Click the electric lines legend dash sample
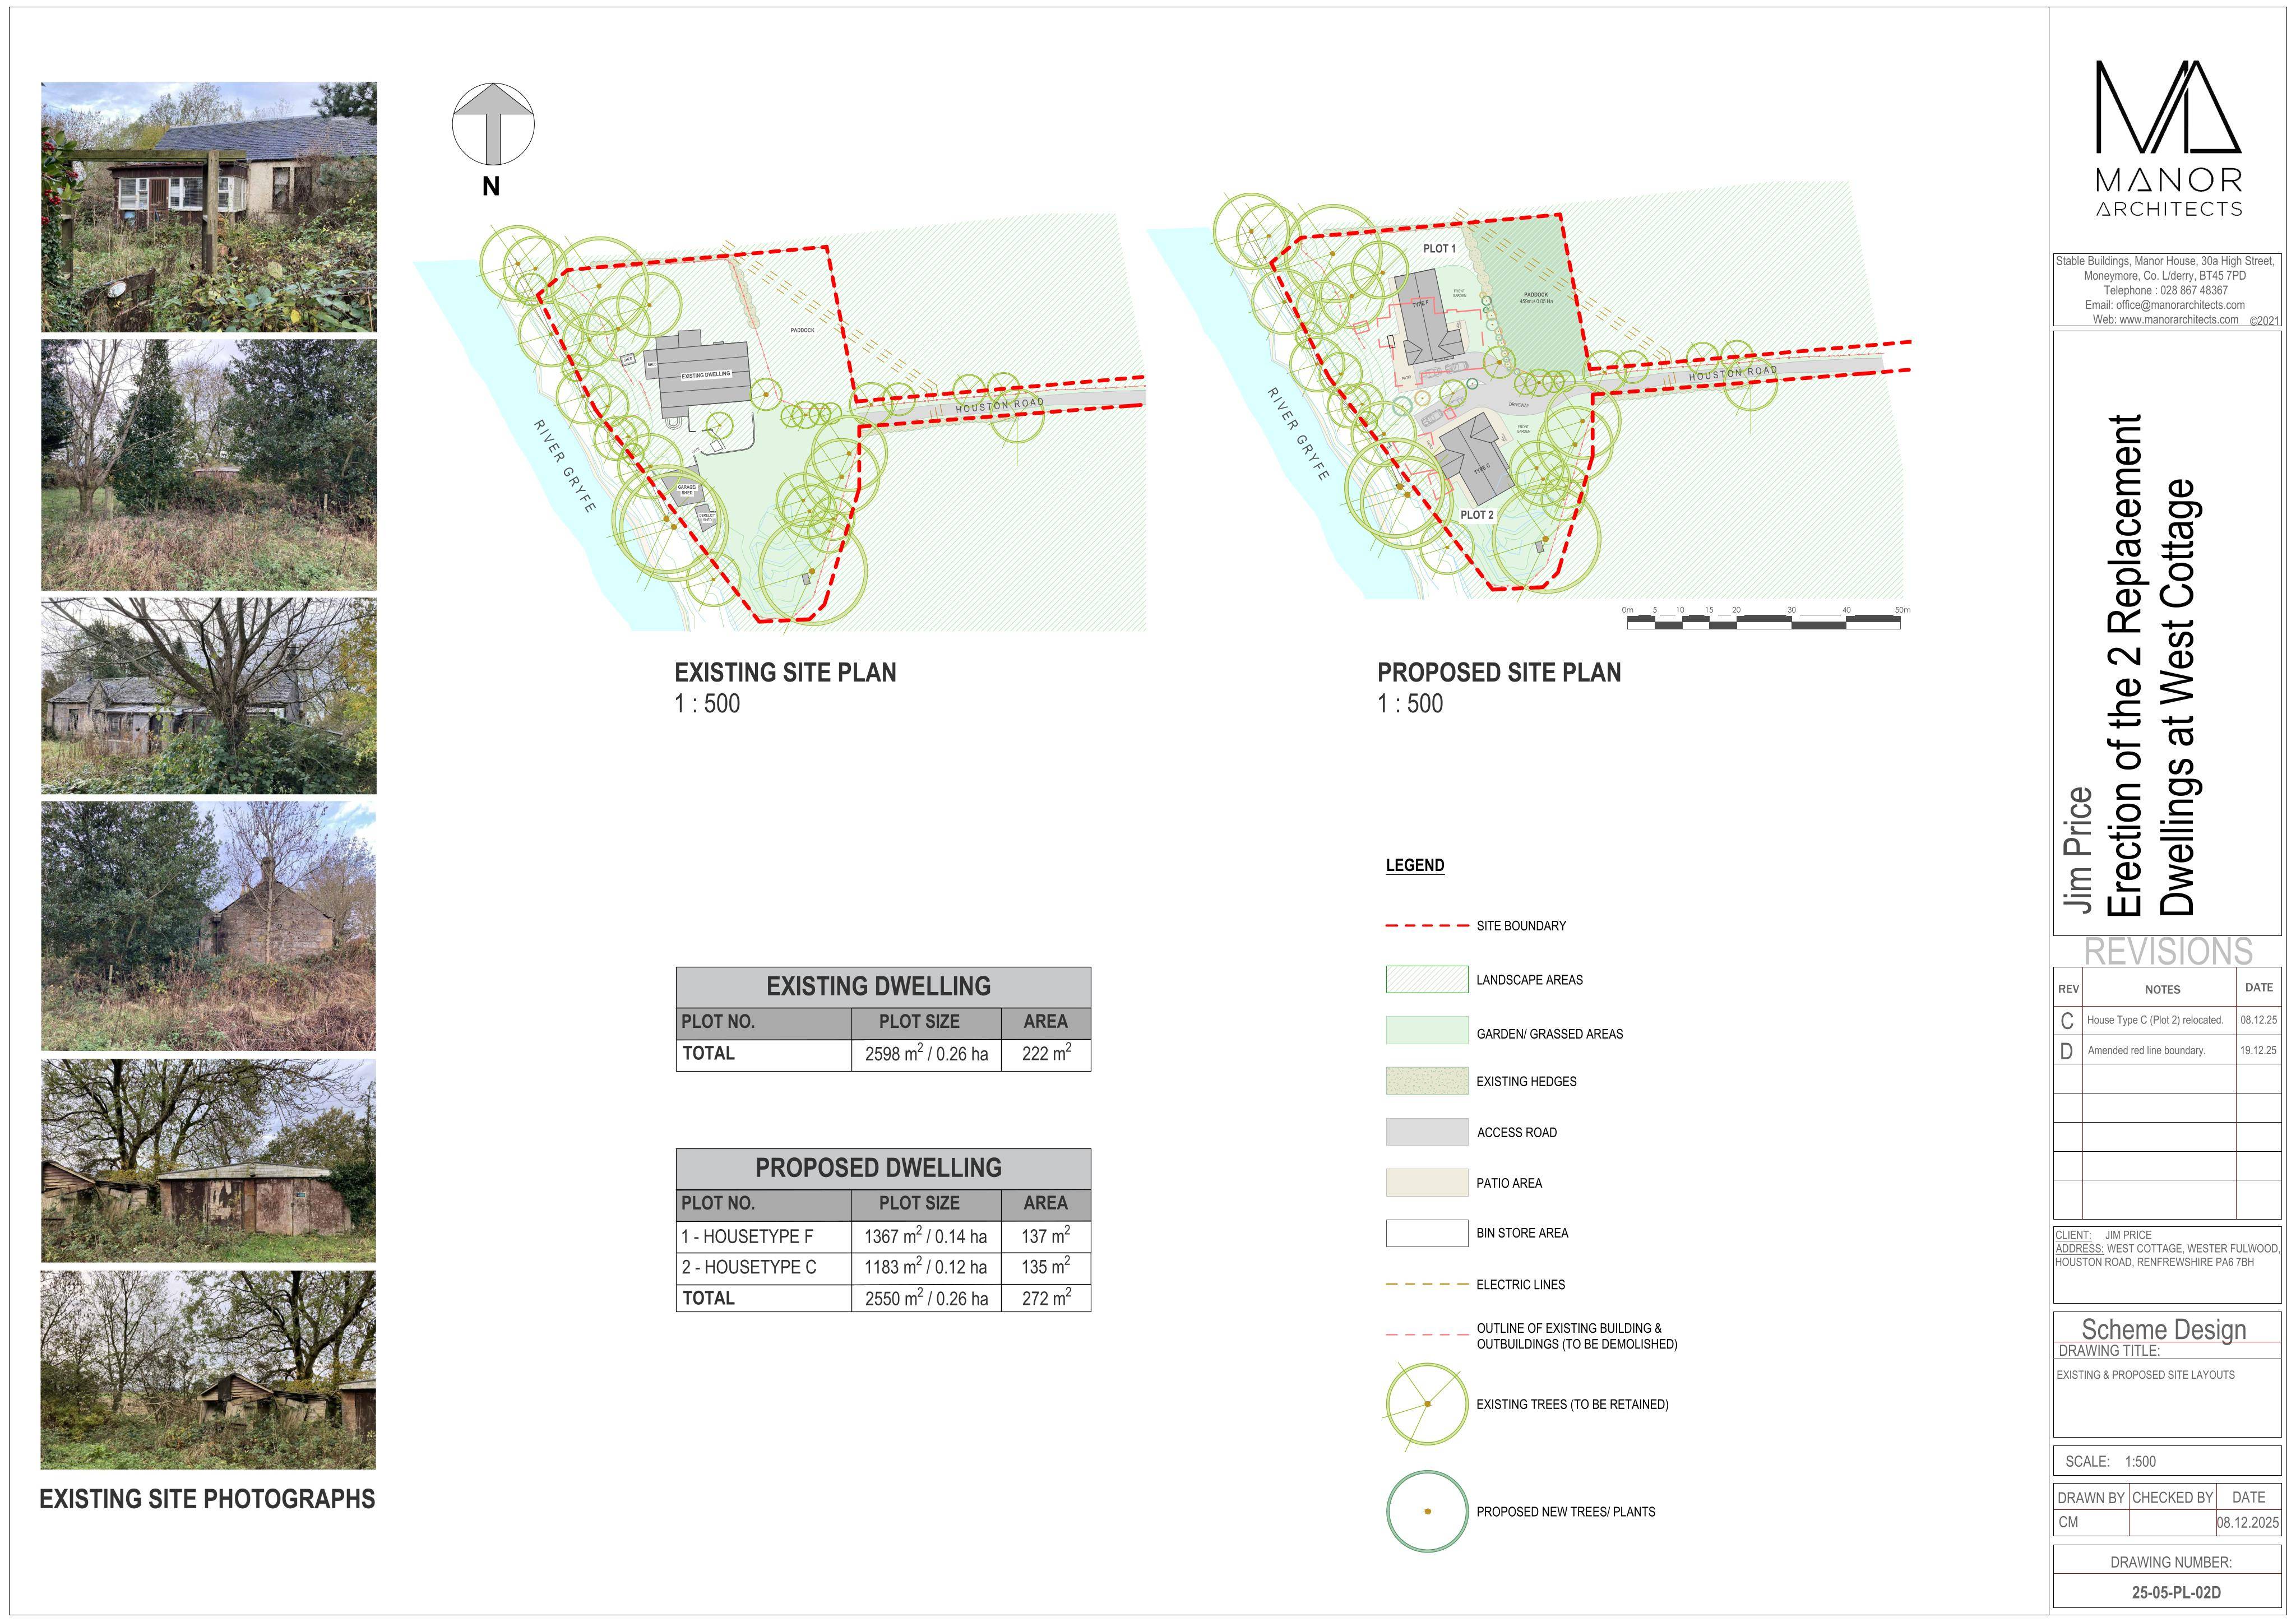This screenshot has width=2296, height=1622. point(1427,1284)
